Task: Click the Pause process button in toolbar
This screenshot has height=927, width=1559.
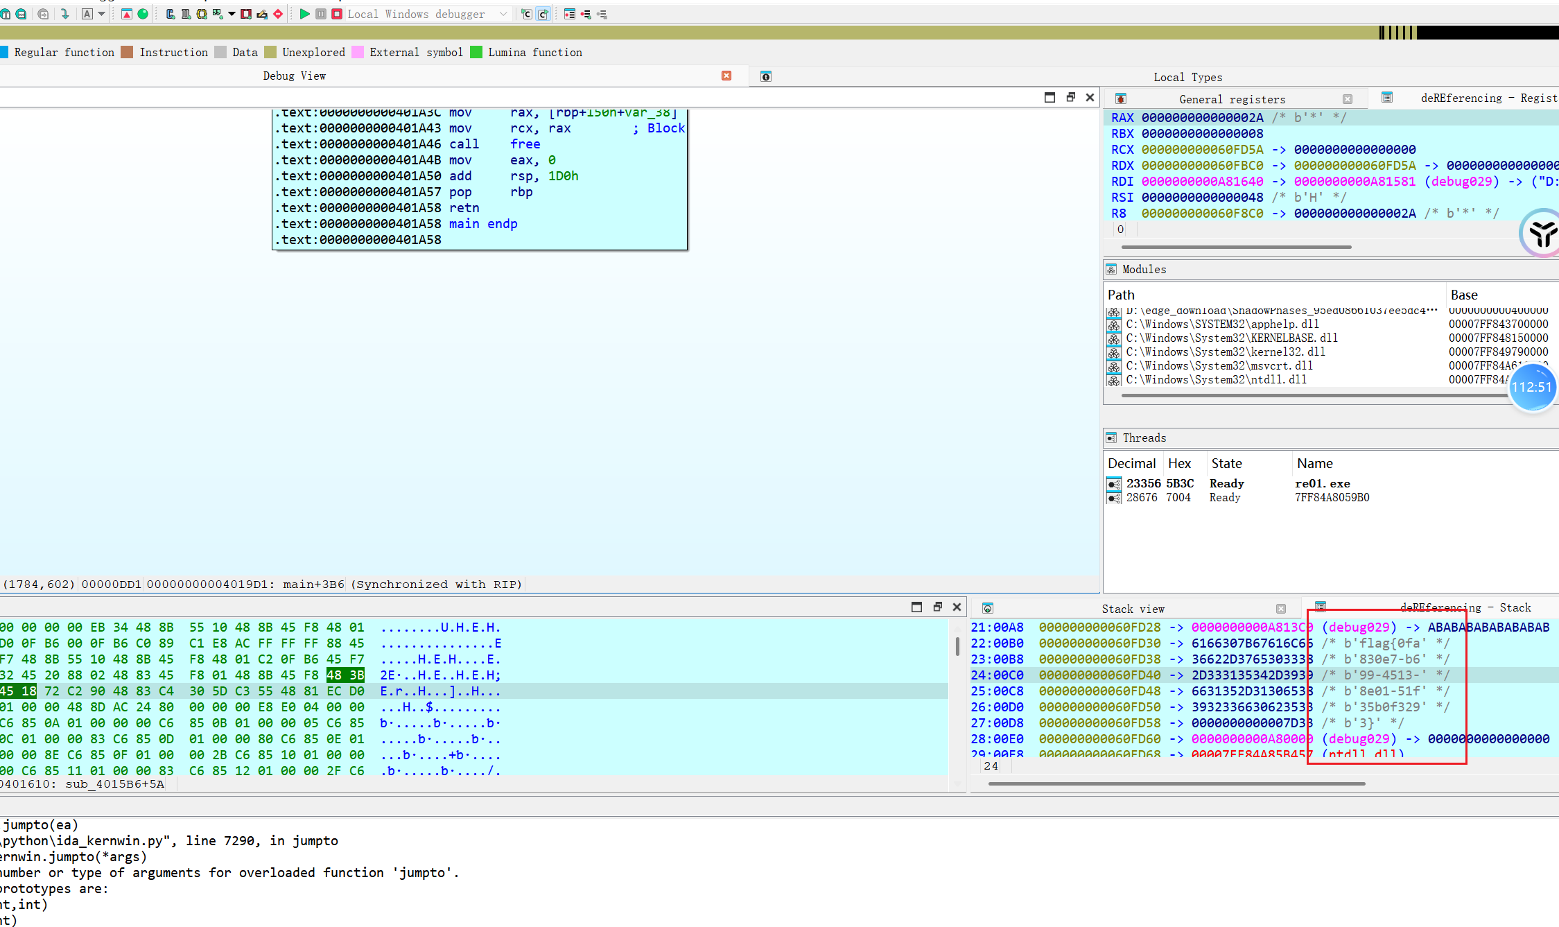Action: click(x=321, y=14)
